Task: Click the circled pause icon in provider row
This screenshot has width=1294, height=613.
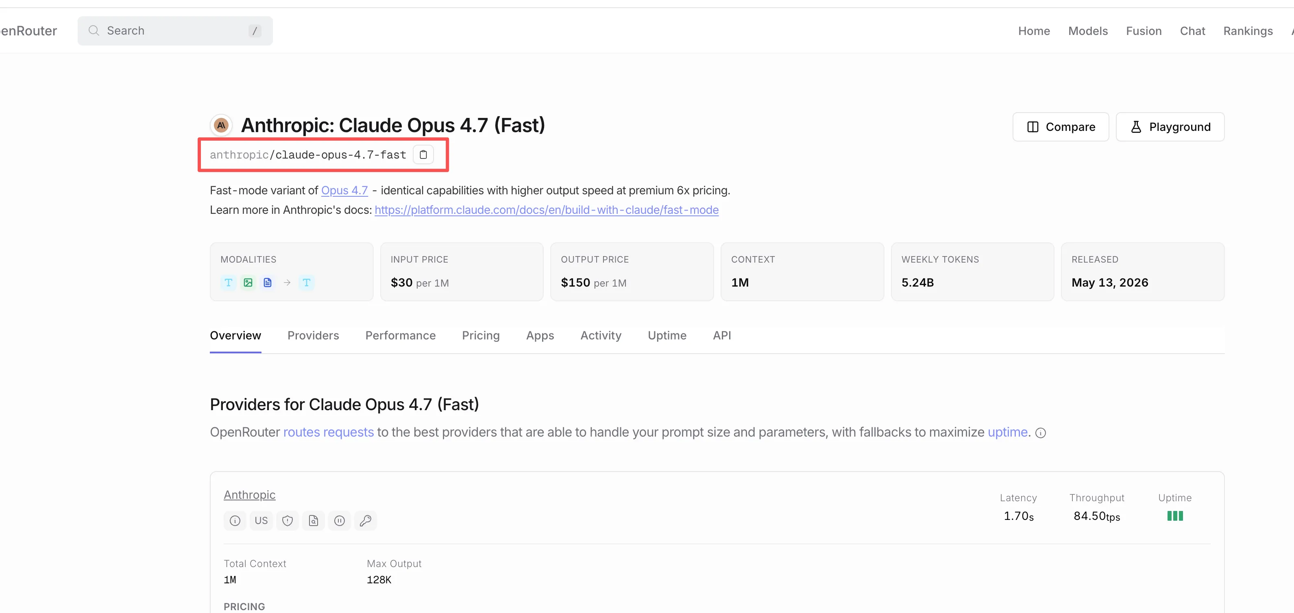Action: (x=340, y=521)
